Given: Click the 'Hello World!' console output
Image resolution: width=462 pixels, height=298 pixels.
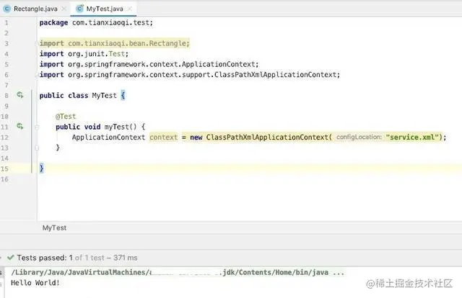Looking at the screenshot, I should pyautogui.click(x=35, y=283).
